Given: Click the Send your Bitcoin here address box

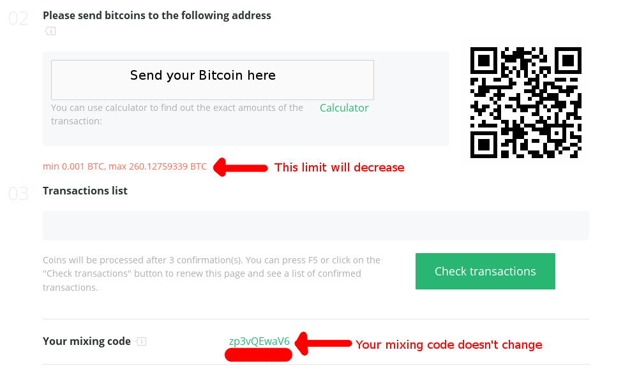Looking at the screenshot, I should pos(212,80).
